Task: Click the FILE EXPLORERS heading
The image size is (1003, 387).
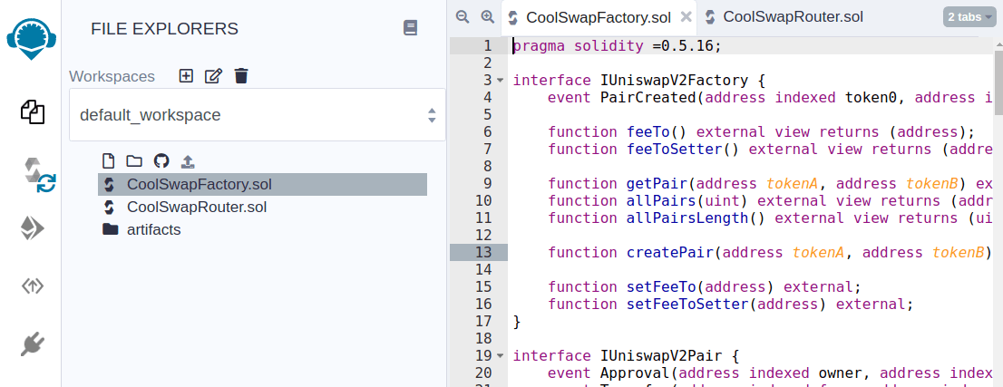Action: (164, 28)
